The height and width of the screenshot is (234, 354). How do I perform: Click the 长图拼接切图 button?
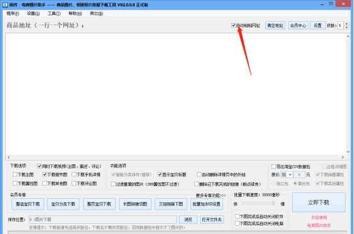[135, 204]
